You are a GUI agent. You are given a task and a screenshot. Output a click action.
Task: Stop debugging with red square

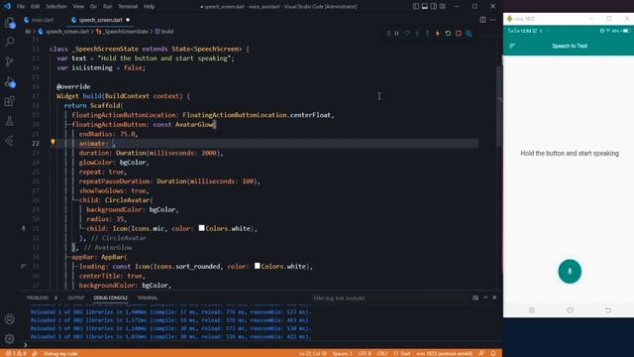[458, 34]
